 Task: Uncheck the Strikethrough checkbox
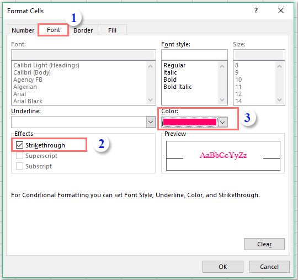pyautogui.click(x=19, y=145)
